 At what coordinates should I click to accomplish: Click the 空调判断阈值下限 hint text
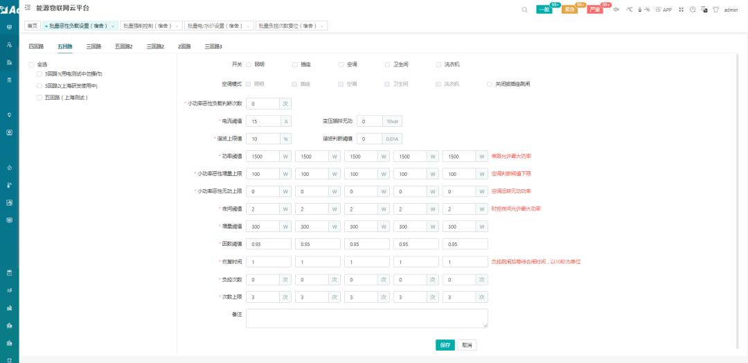[x=511, y=174]
